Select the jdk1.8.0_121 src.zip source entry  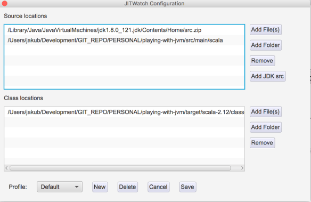(x=125, y=30)
